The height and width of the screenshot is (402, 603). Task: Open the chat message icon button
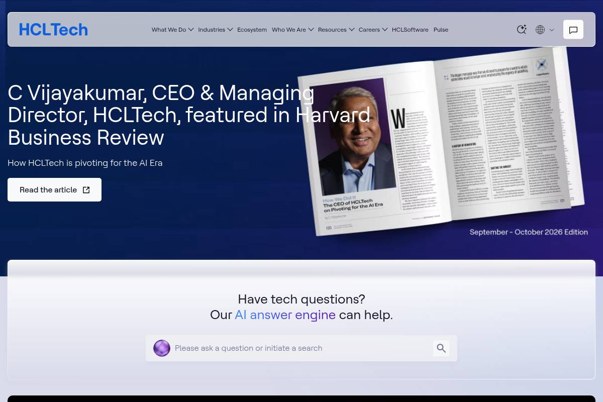point(573,30)
